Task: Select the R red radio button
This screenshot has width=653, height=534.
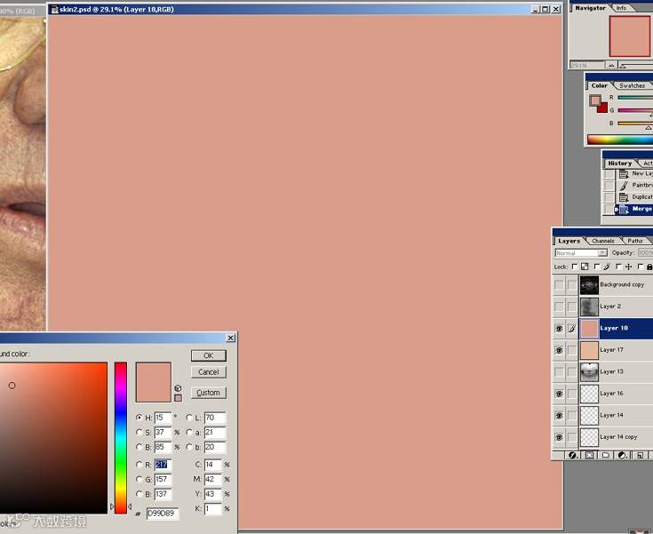Action: pos(139,465)
